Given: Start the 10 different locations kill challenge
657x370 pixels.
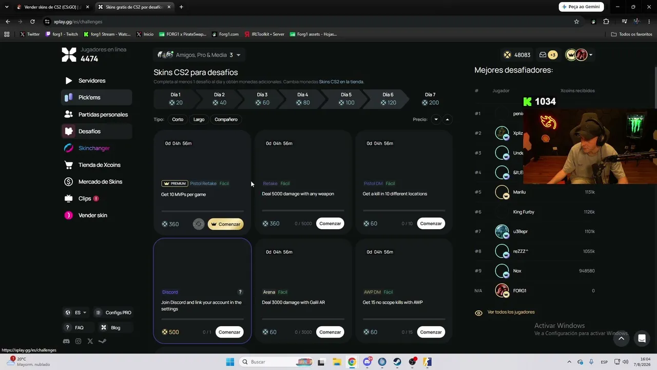Looking at the screenshot, I should (431, 224).
